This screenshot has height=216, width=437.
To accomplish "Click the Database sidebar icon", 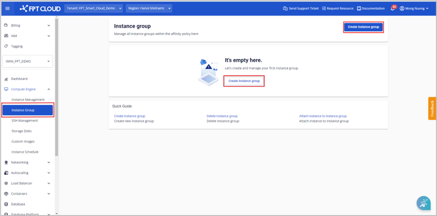I will click(6, 204).
